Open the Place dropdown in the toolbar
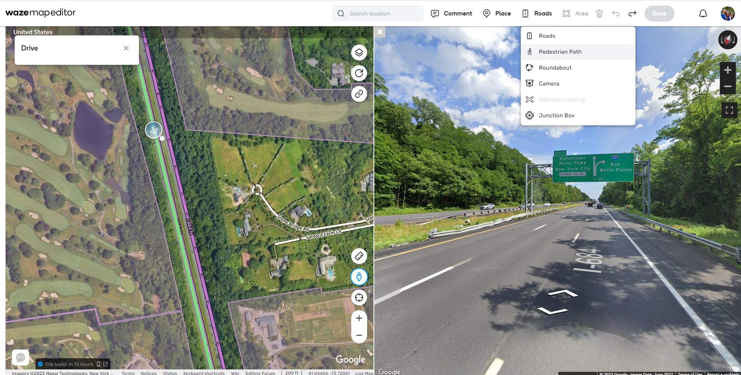 (x=497, y=14)
